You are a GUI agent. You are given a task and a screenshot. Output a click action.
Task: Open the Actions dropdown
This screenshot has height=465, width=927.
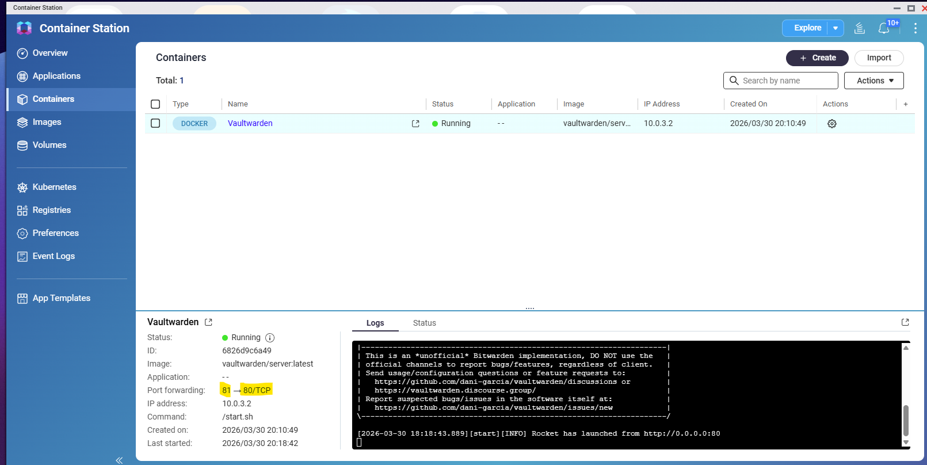(873, 81)
